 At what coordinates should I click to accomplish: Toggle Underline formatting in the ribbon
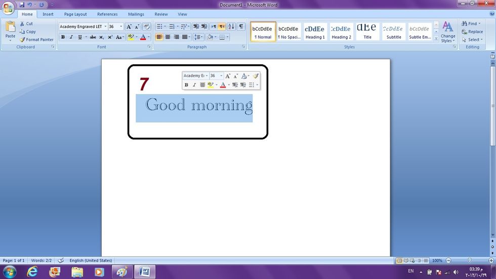click(79, 37)
